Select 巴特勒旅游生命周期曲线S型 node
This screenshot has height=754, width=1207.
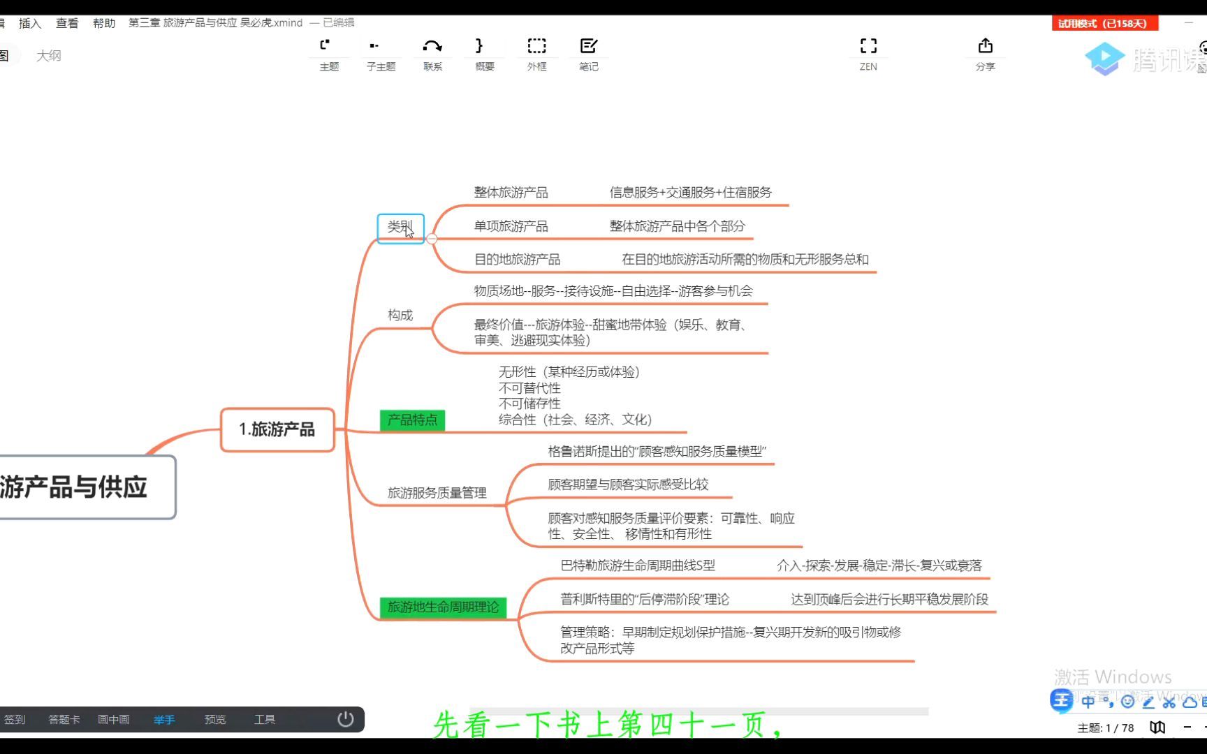click(638, 565)
